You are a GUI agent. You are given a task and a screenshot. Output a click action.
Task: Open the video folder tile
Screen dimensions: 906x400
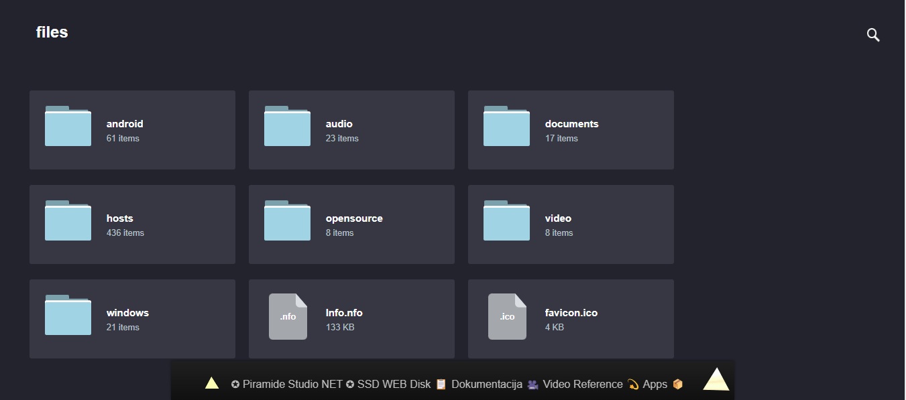click(x=571, y=224)
